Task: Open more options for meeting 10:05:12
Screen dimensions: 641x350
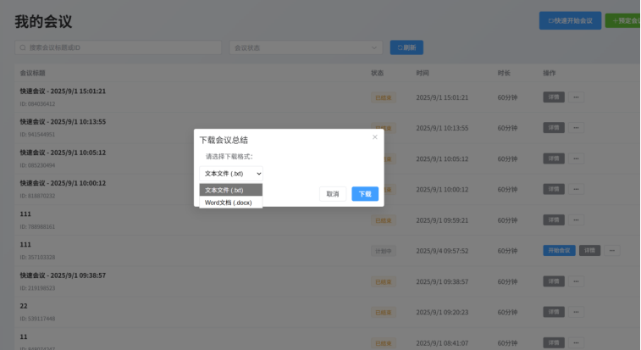Action: click(x=576, y=158)
